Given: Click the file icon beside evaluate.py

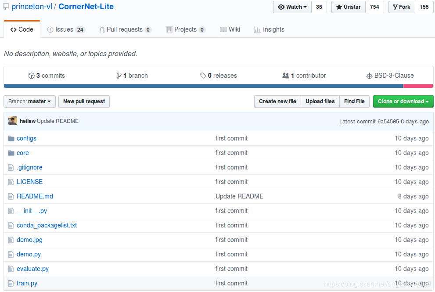Looking at the screenshot, I should (x=11, y=269).
